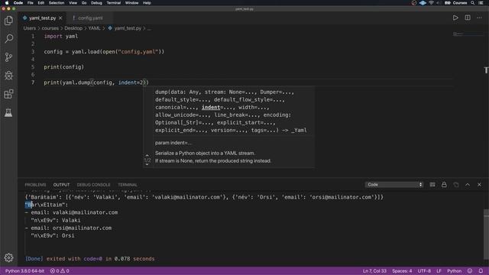Open the Wi-Fi status menu
Screen dimensions: 489x275
click(x=431, y=3)
